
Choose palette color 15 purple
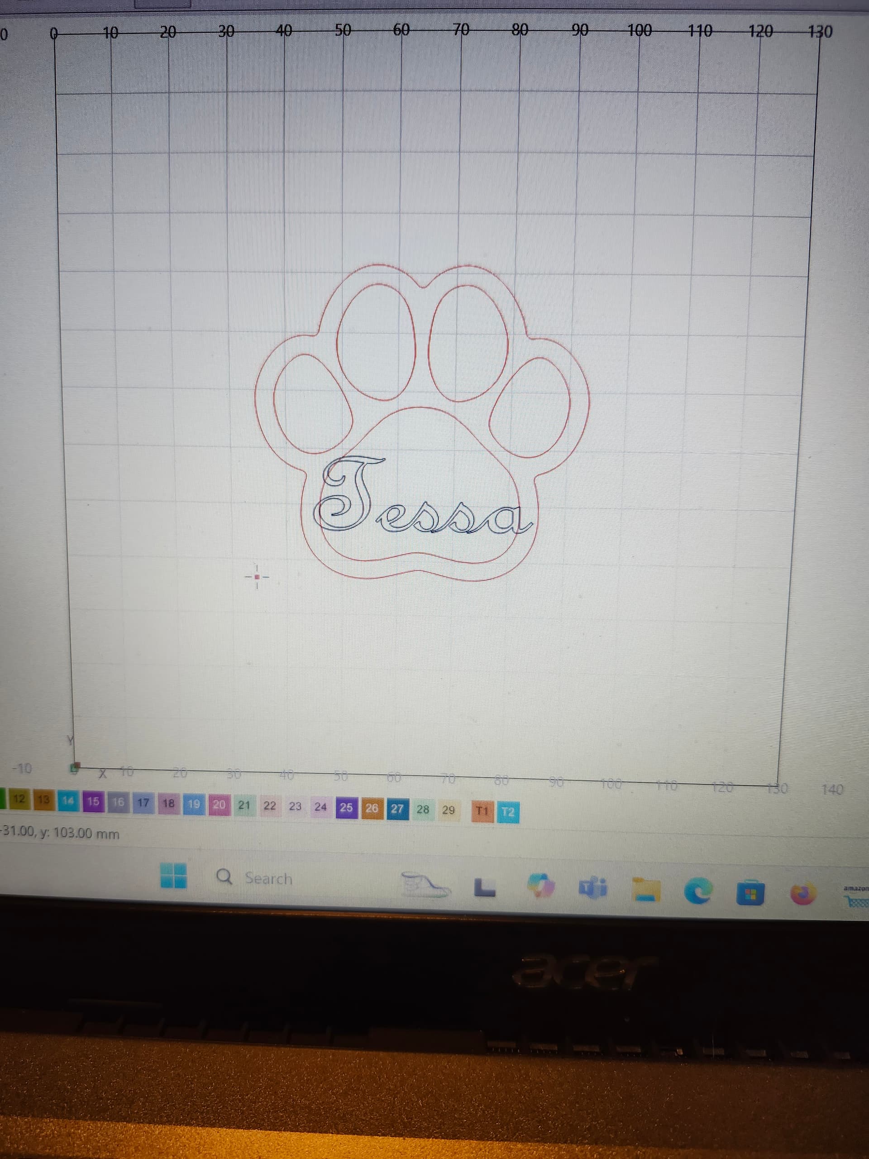pyautogui.click(x=93, y=801)
